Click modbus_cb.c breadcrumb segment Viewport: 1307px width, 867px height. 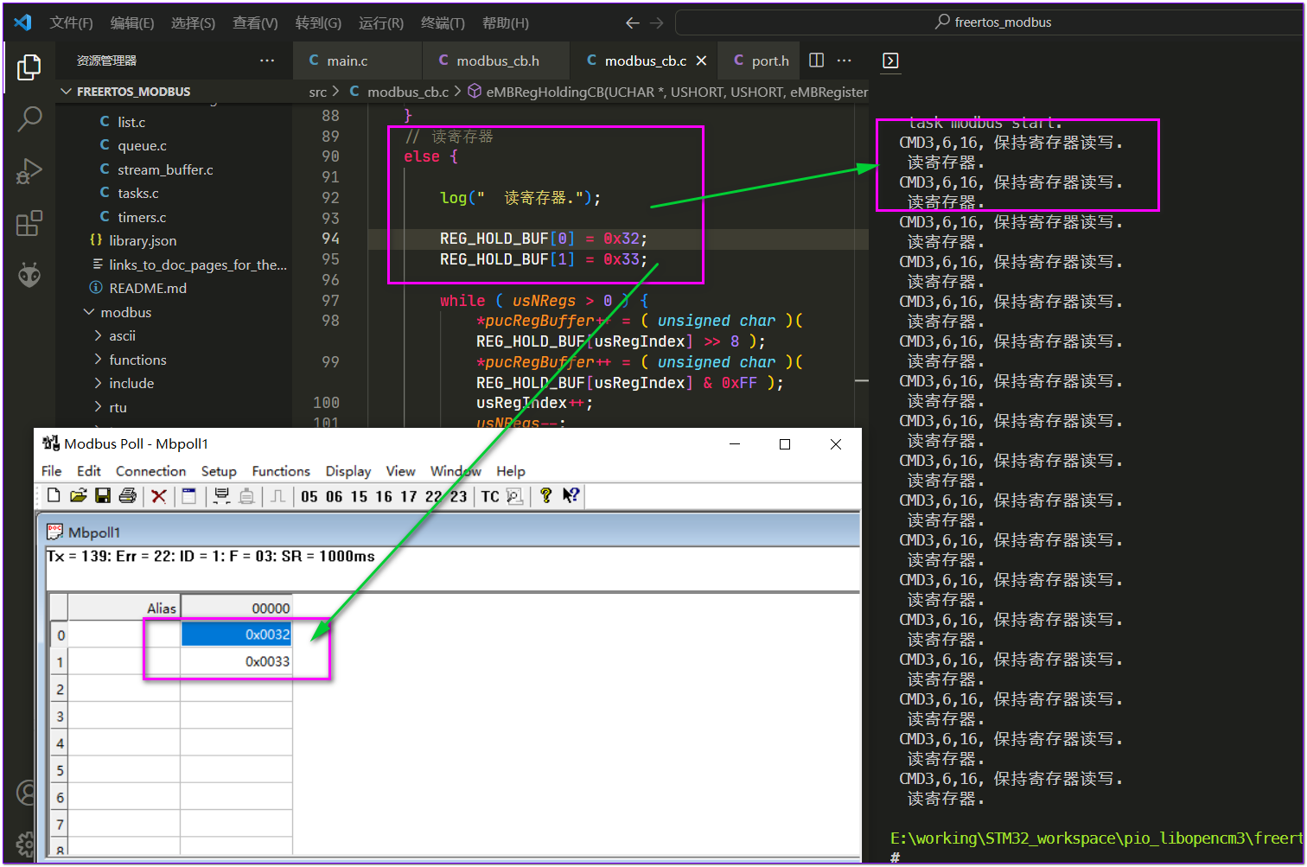pyautogui.click(x=398, y=92)
